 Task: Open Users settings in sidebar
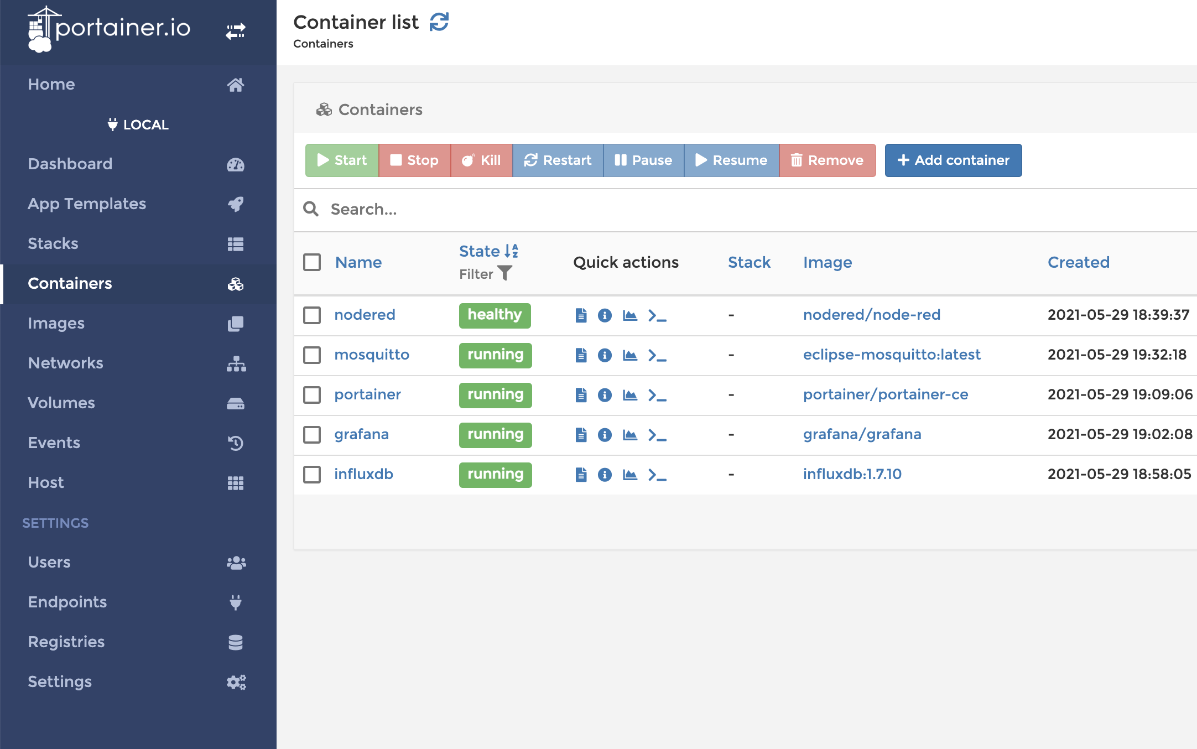[x=138, y=562]
